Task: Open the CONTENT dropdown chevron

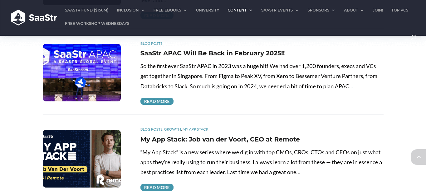Action: [251, 10]
